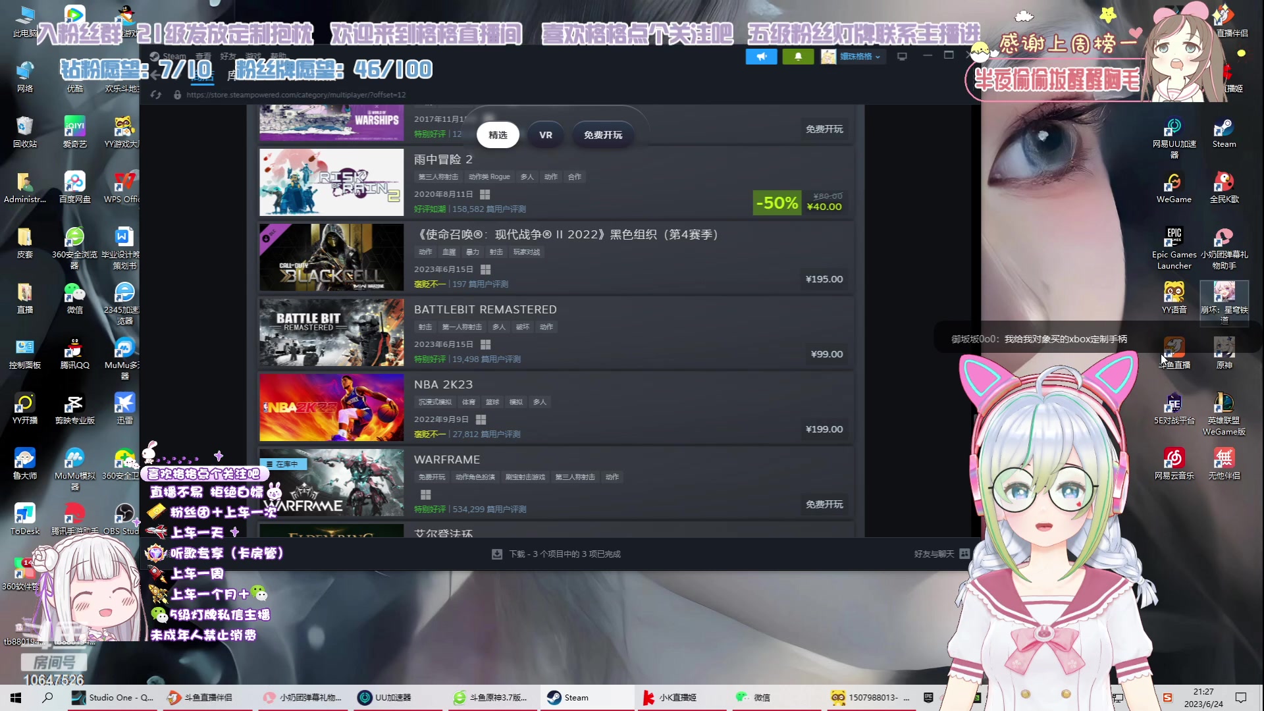Click the 免费开玩 price label on Warframe row

(x=824, y=504)
